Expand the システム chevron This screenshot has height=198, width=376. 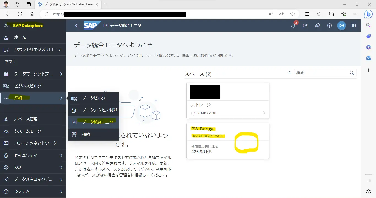pyautogui.click(x=61, y=192)
